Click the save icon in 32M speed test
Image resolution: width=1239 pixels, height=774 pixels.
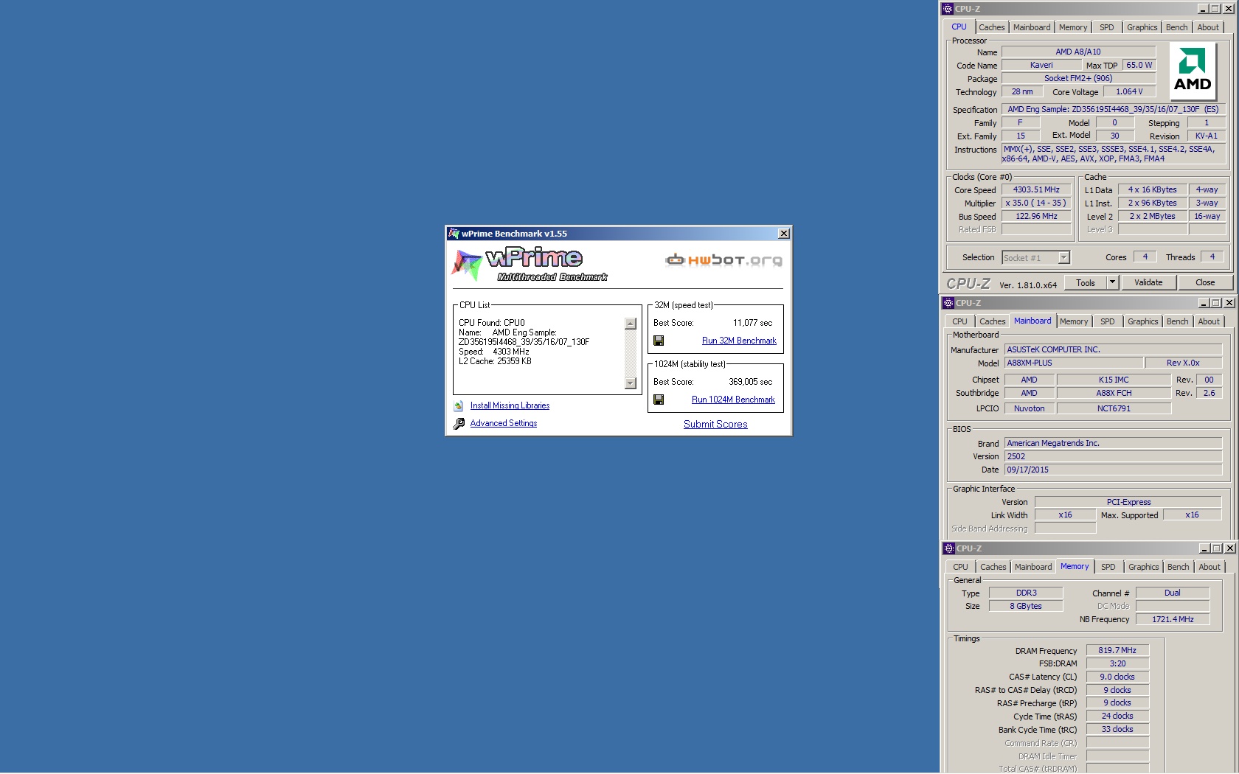click(x=659, y=341)
